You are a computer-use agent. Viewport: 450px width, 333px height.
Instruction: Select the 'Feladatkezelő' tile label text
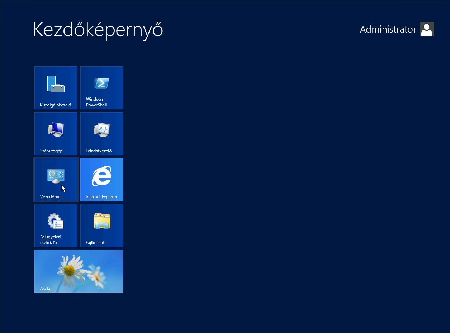99,151
